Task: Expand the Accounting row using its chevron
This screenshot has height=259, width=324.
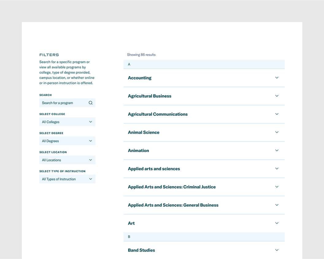Action: (277, 78)
